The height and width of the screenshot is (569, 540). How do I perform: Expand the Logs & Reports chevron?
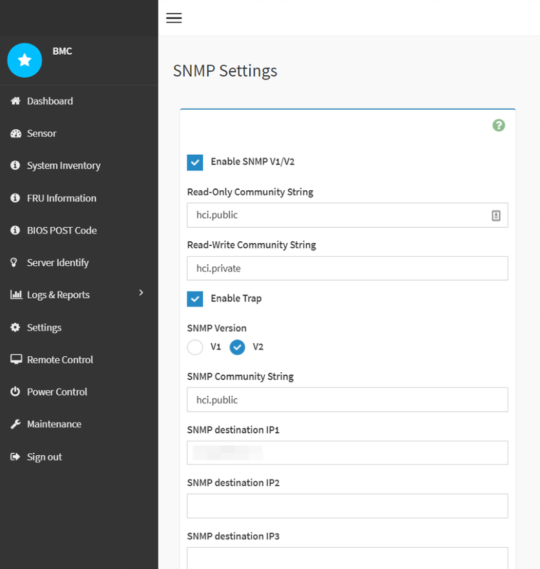point(141,292)
